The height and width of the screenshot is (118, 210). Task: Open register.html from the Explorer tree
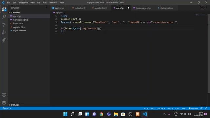click(x=29, y=27)
